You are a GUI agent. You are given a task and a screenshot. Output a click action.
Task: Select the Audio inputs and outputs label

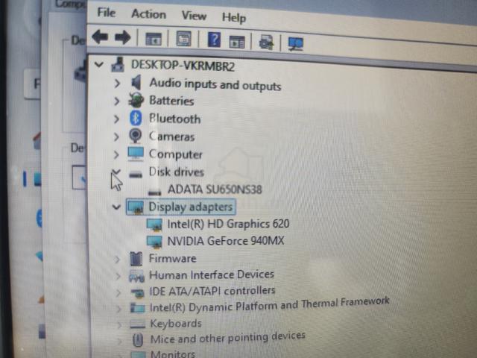pyautogui.click(x=215, y=84)
